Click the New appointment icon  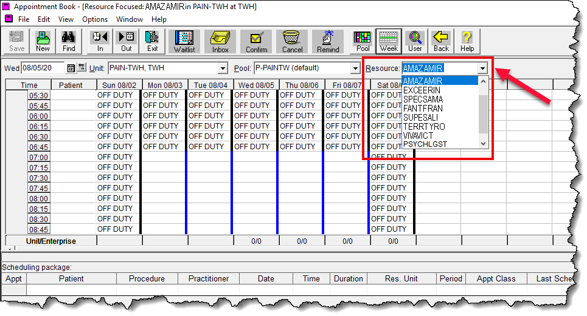tap(43, 41)
